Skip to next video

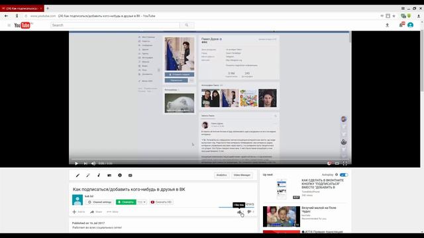(85, 163)
